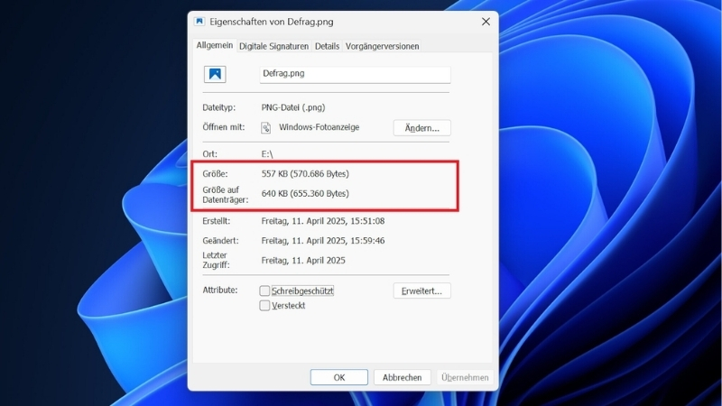Viewport: 722px width, 406px height.
Task: Open the Details tab
Action: point(327,46)
